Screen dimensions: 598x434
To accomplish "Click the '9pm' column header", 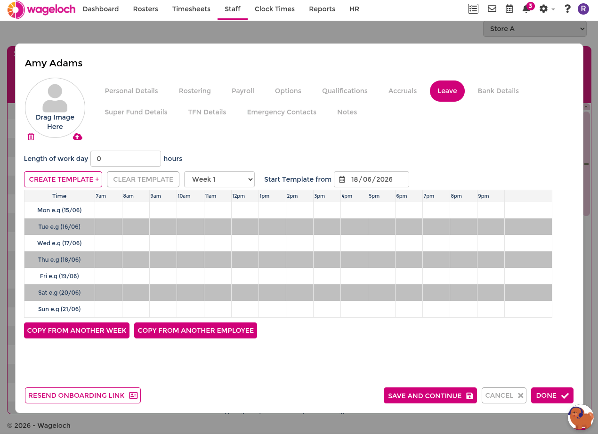I will tap(491, 196).
